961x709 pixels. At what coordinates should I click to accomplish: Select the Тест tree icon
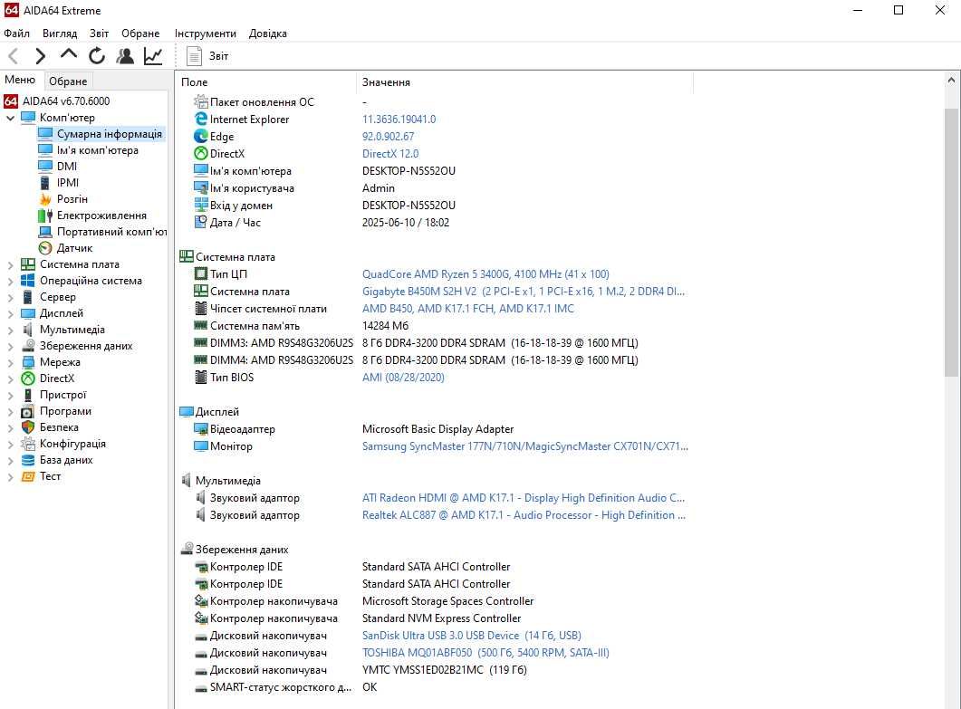point(27,476)
